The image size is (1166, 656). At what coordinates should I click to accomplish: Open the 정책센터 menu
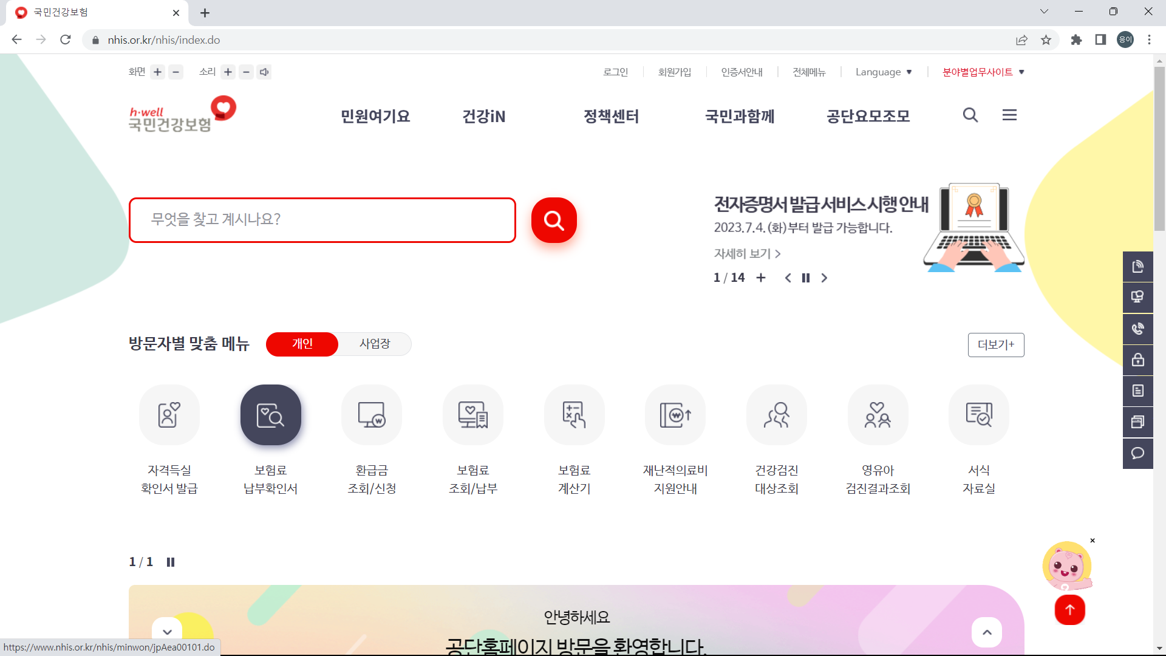click(611, 116)
